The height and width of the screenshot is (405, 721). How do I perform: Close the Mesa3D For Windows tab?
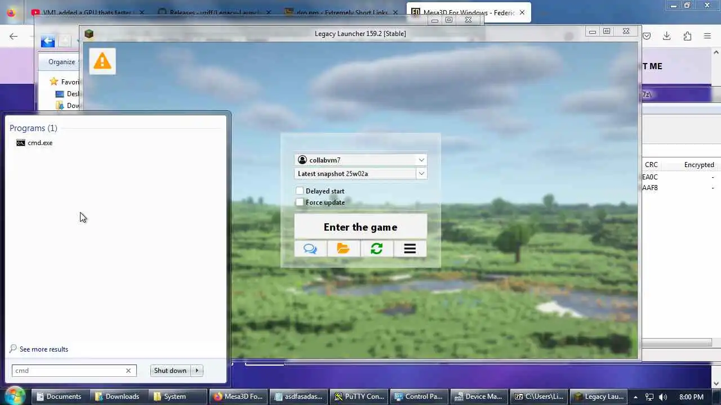coord(522,12)
